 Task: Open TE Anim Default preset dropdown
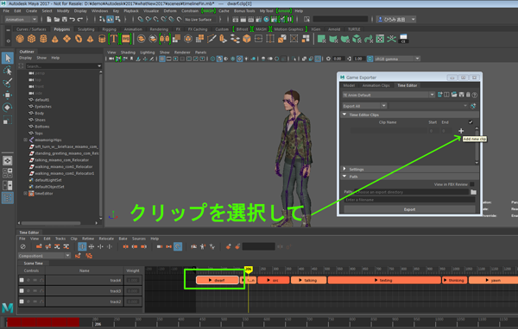pyautogui.click(x=388, y=95)
